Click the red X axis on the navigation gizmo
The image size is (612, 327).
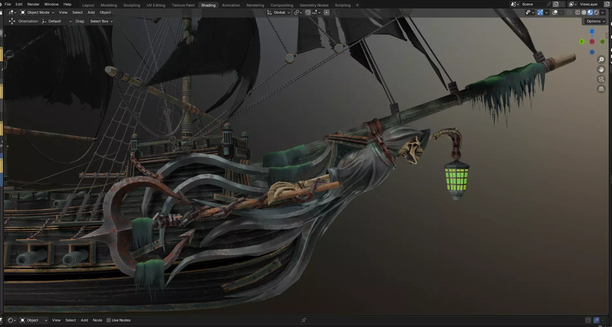pyautogui.click(x=592, y=42)
